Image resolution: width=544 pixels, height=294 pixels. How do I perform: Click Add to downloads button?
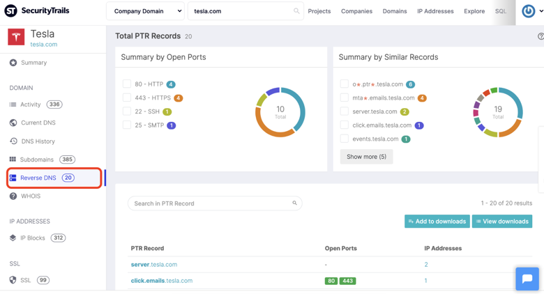click(437, 221)
